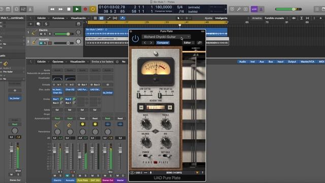Toggle the global Solo S button in the track header
325x183 pixels.
click(x=46, y=24)
